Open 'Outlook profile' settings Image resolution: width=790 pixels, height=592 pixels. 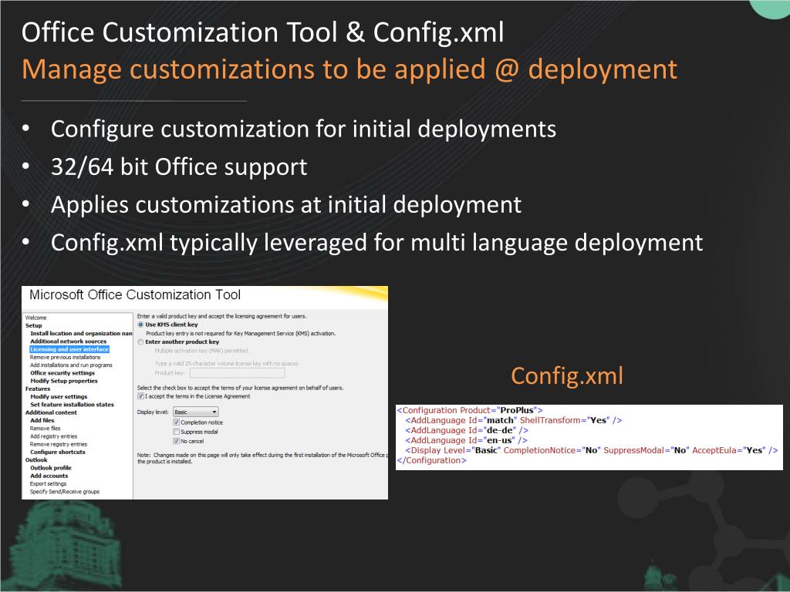51,468
